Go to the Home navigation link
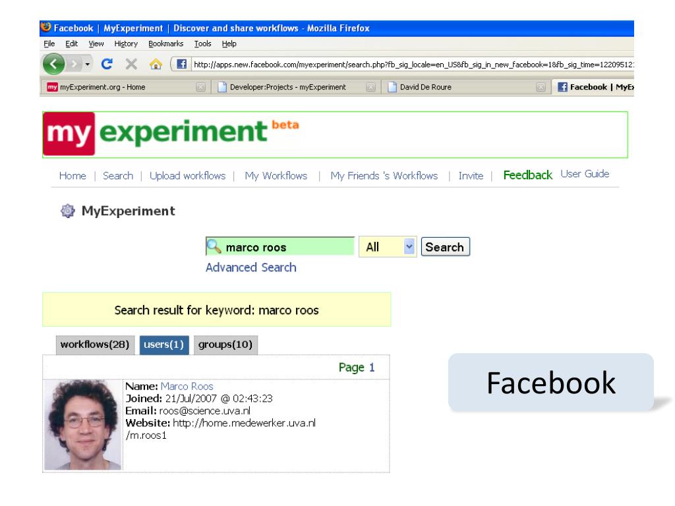The height and width of the screenshot is (506, 675). pyautogui.click(x=73, y=175)
